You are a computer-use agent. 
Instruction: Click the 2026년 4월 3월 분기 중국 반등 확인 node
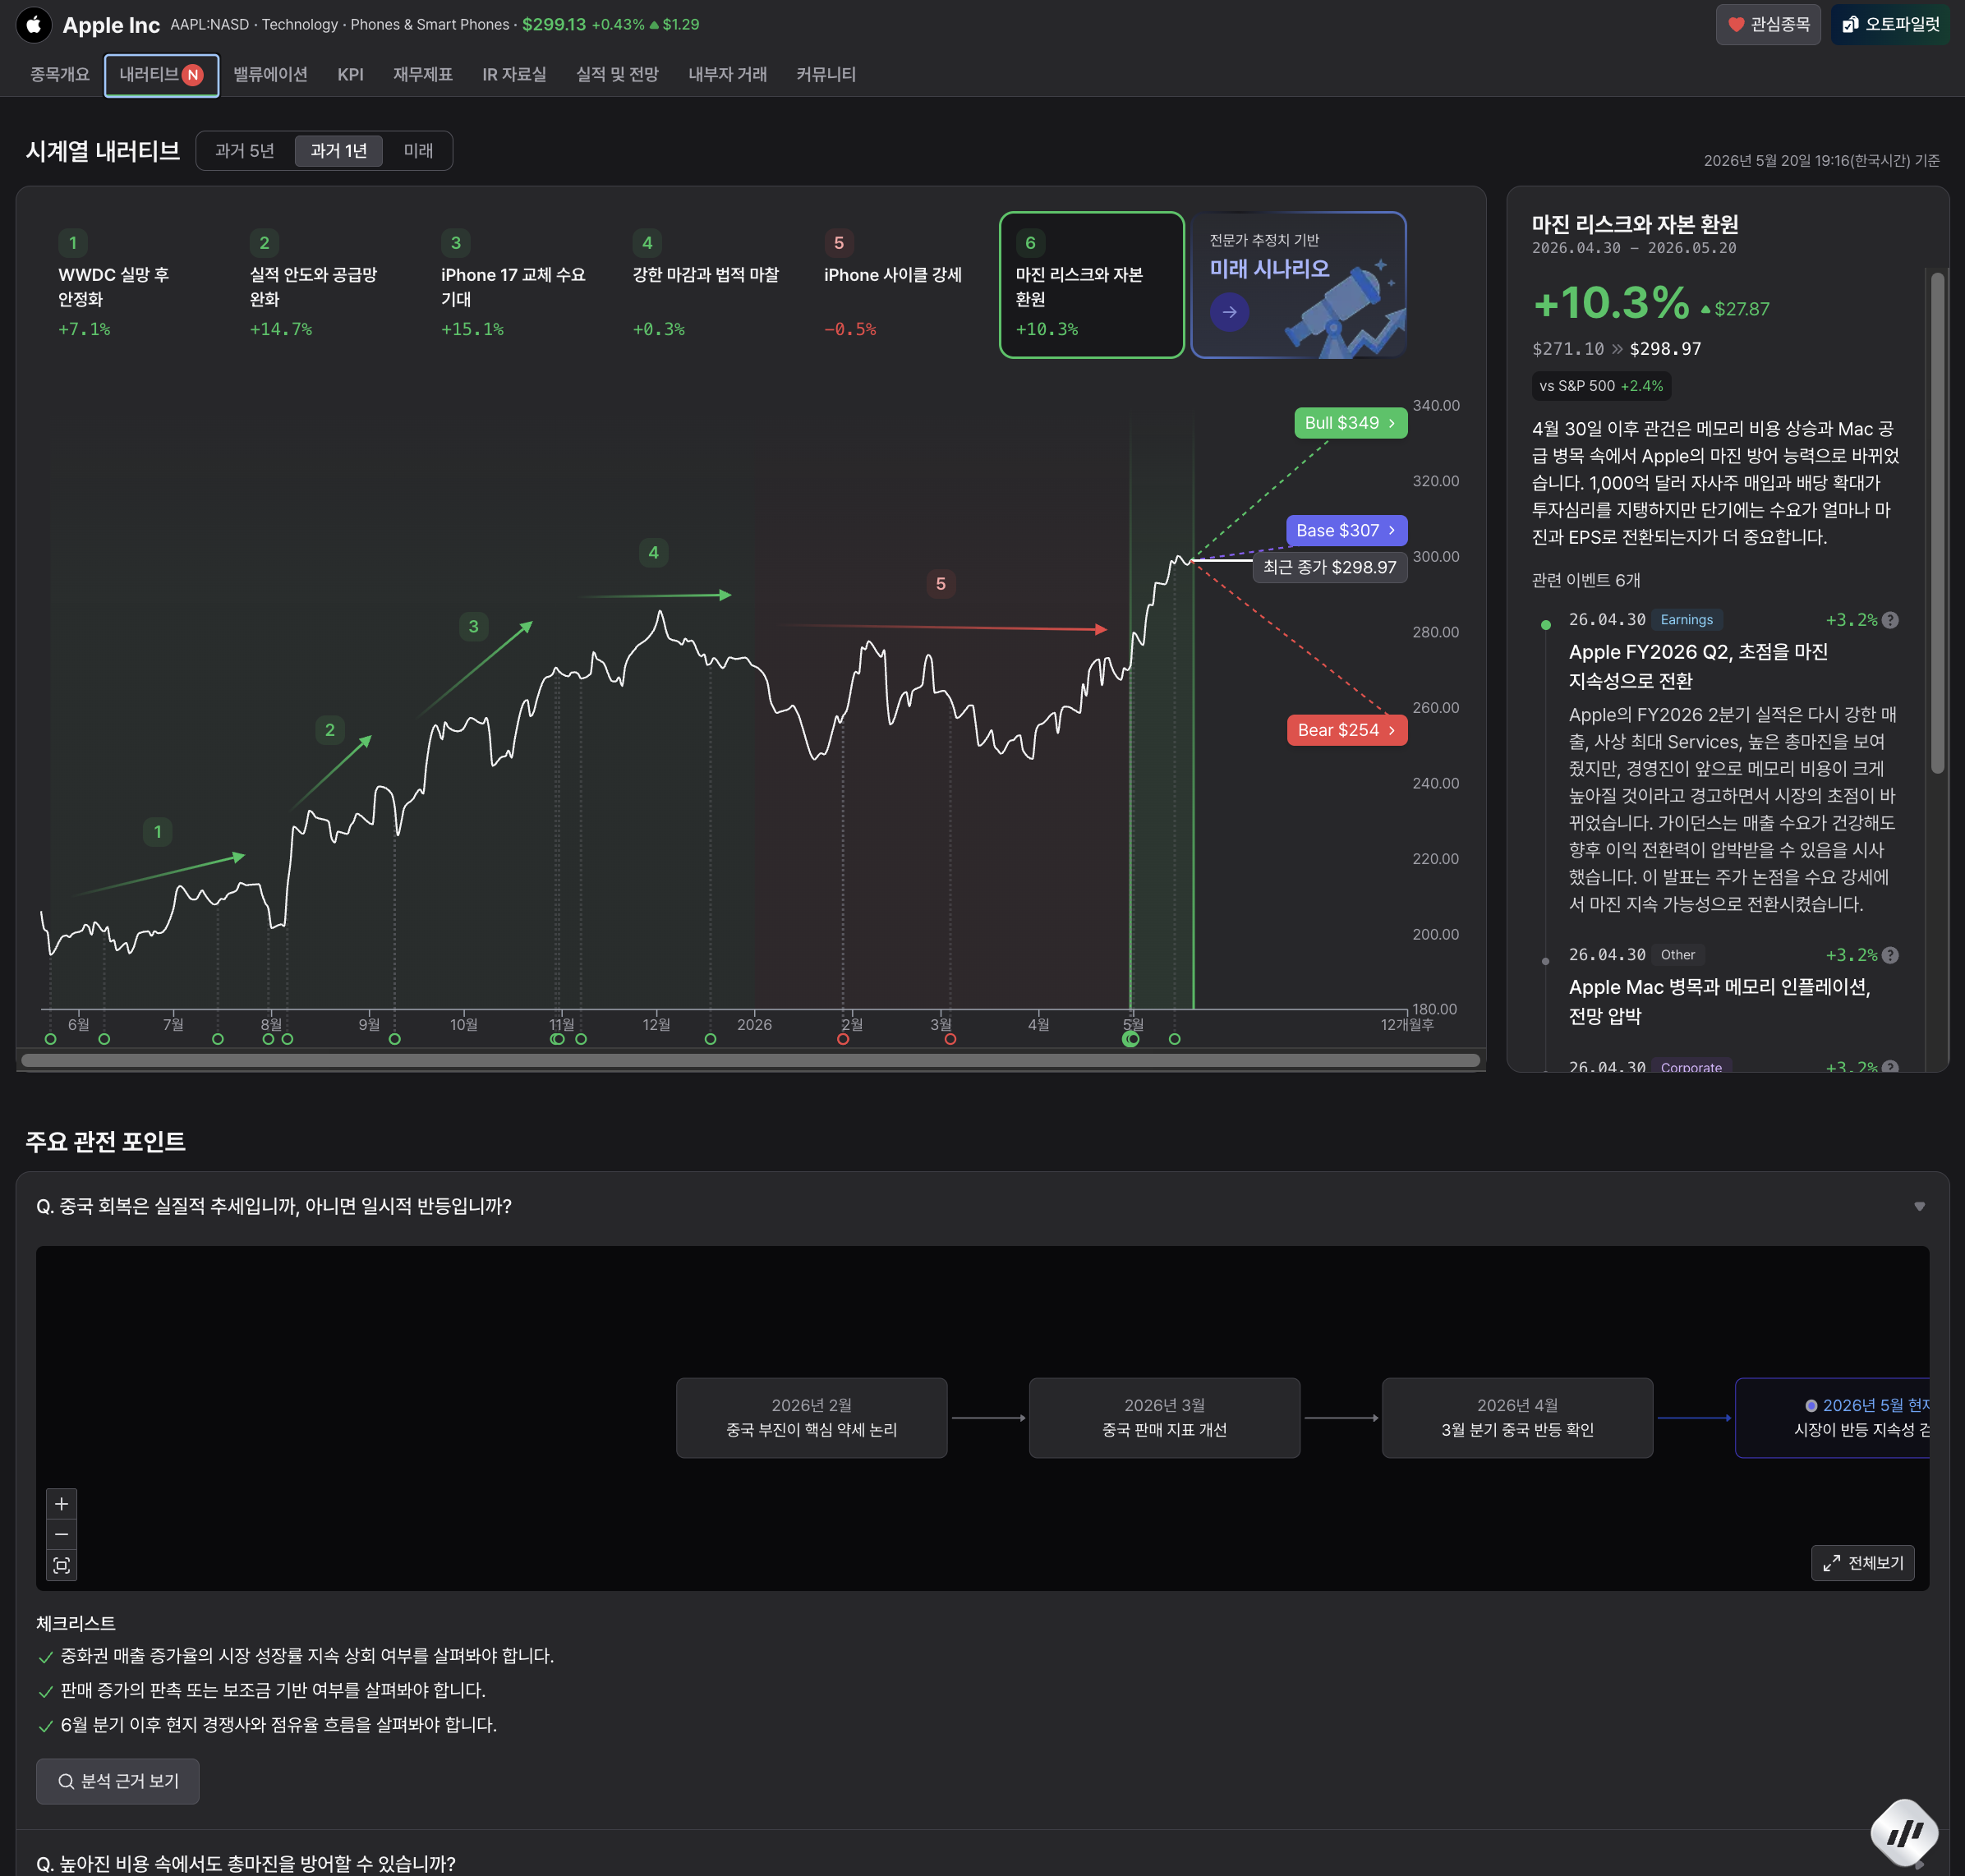pos(1517,1418)
